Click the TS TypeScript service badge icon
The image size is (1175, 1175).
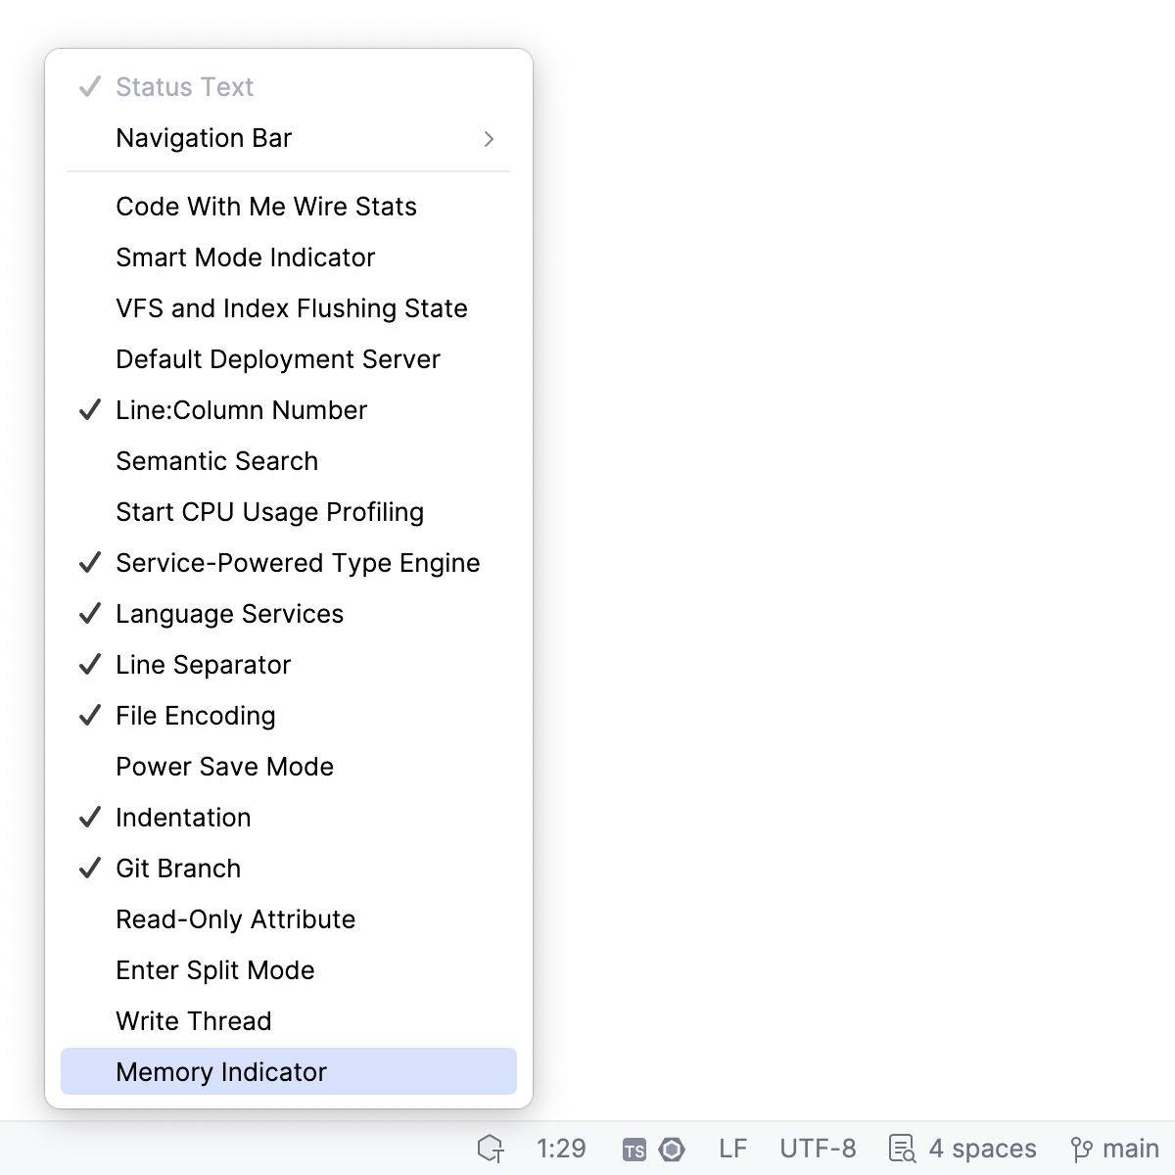634,1149
